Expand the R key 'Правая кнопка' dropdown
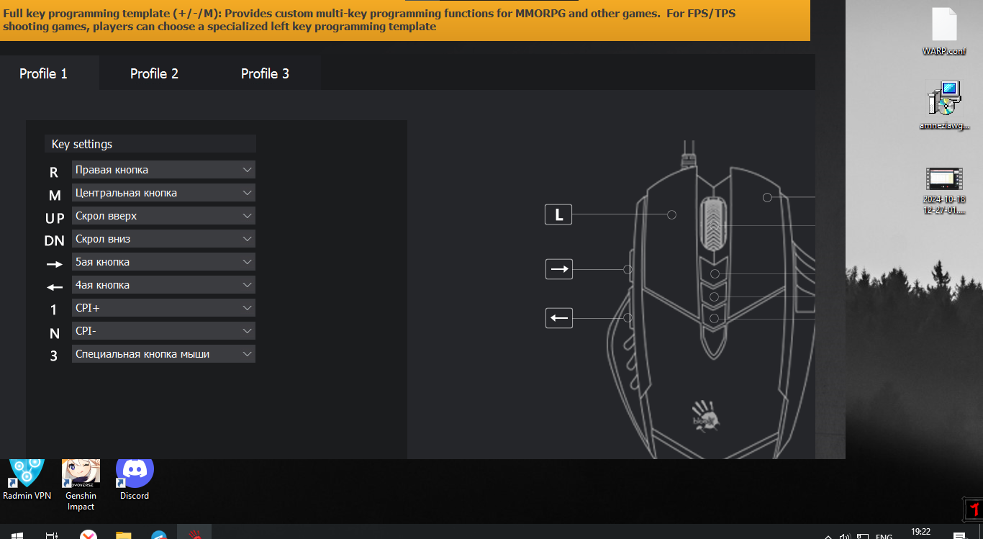 pos(163,170)
